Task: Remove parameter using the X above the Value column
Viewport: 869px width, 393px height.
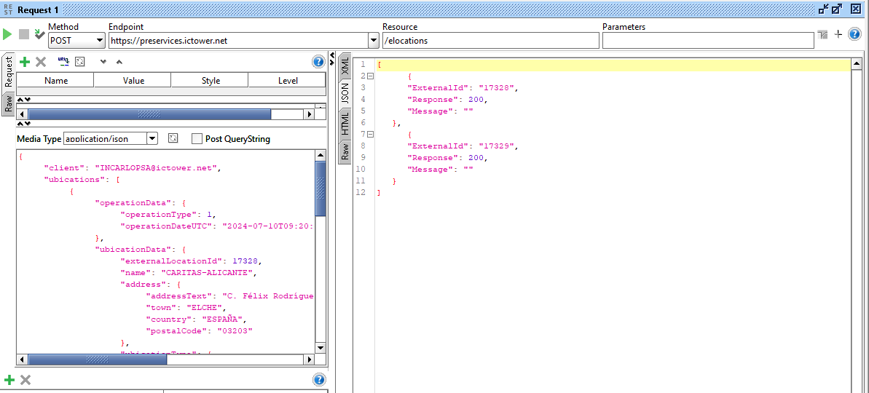Action: pos(41,62)
